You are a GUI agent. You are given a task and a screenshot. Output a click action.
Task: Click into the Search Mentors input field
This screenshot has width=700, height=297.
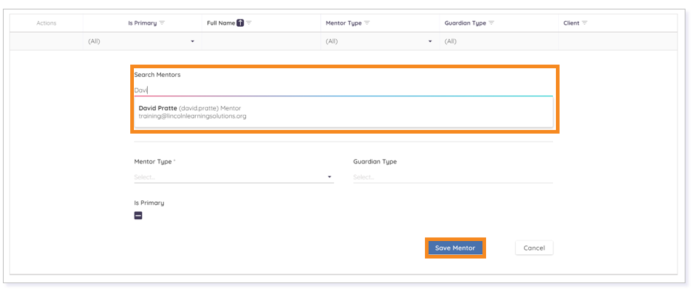(343, 90)
